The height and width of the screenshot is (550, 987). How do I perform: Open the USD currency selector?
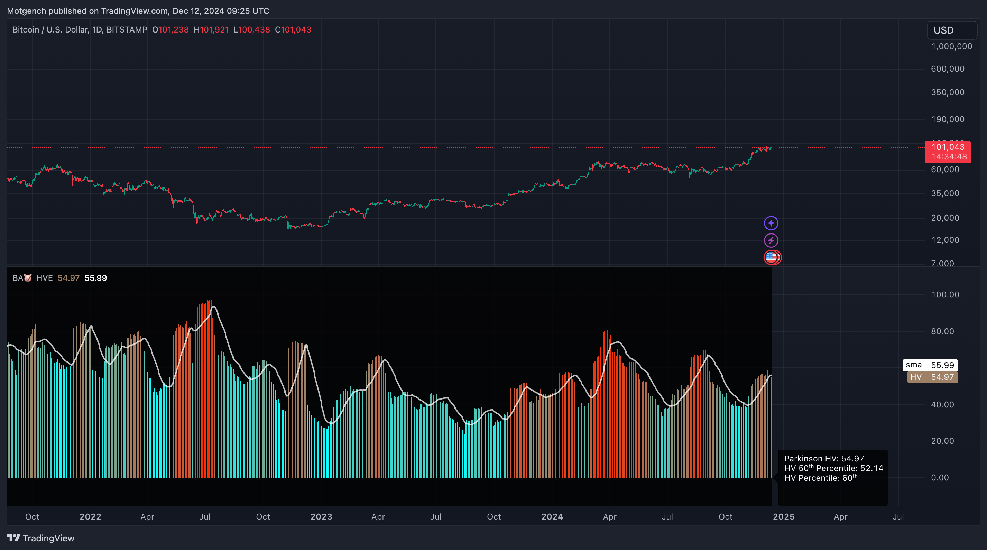point(952,30)
